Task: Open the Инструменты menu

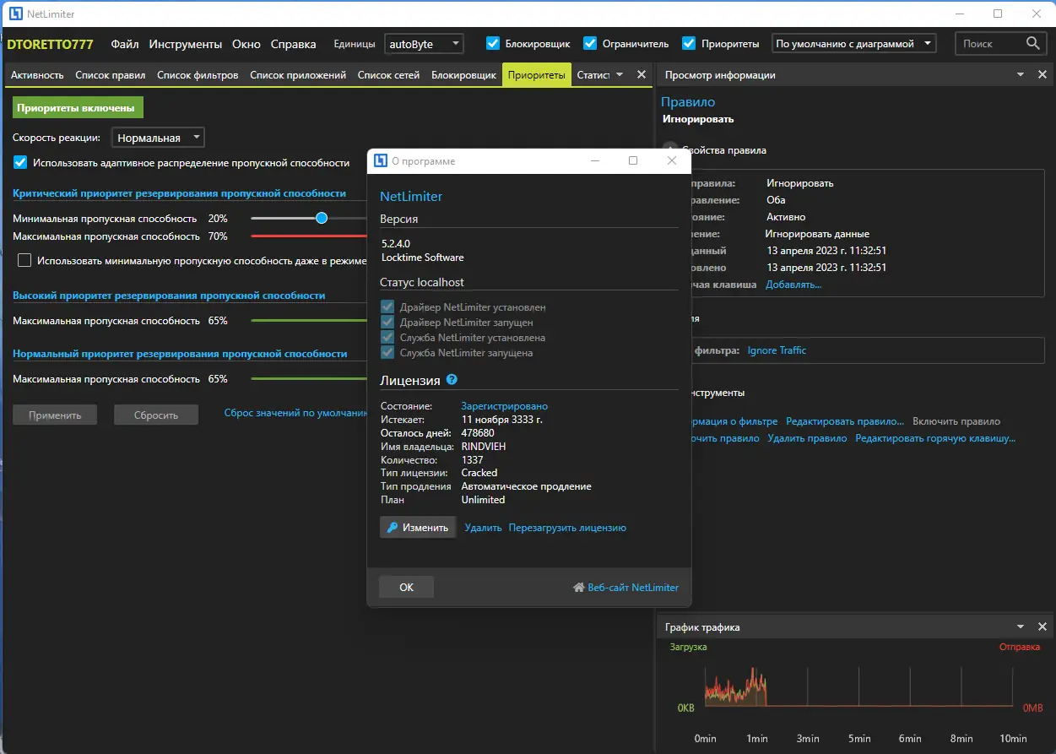Action: pos(185,44)
